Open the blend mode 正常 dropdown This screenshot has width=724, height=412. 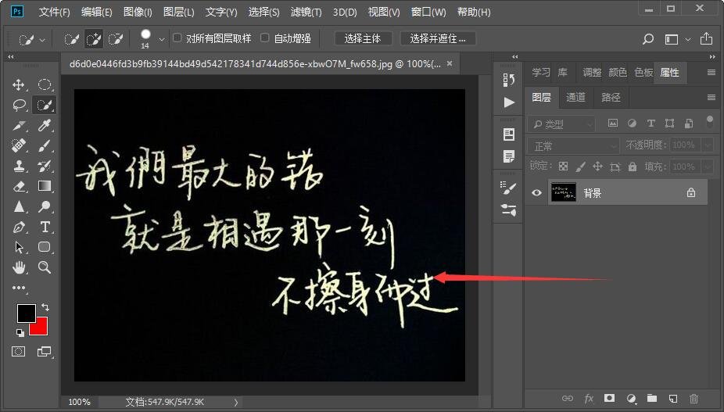573,146
